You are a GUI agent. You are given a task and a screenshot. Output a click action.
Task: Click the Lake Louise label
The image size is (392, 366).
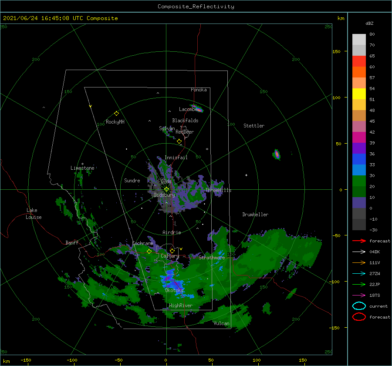click(34, 214)
